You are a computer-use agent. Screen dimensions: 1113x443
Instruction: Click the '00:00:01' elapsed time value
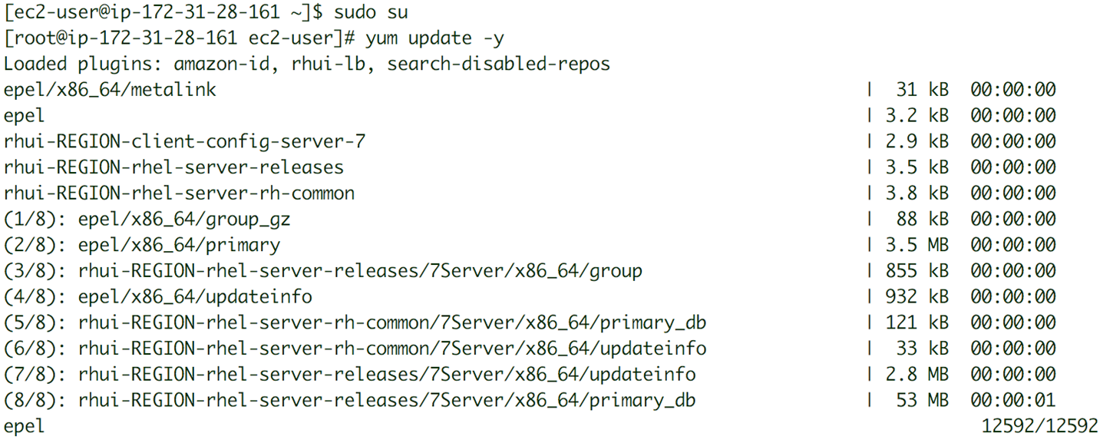tap(1013, 400)
